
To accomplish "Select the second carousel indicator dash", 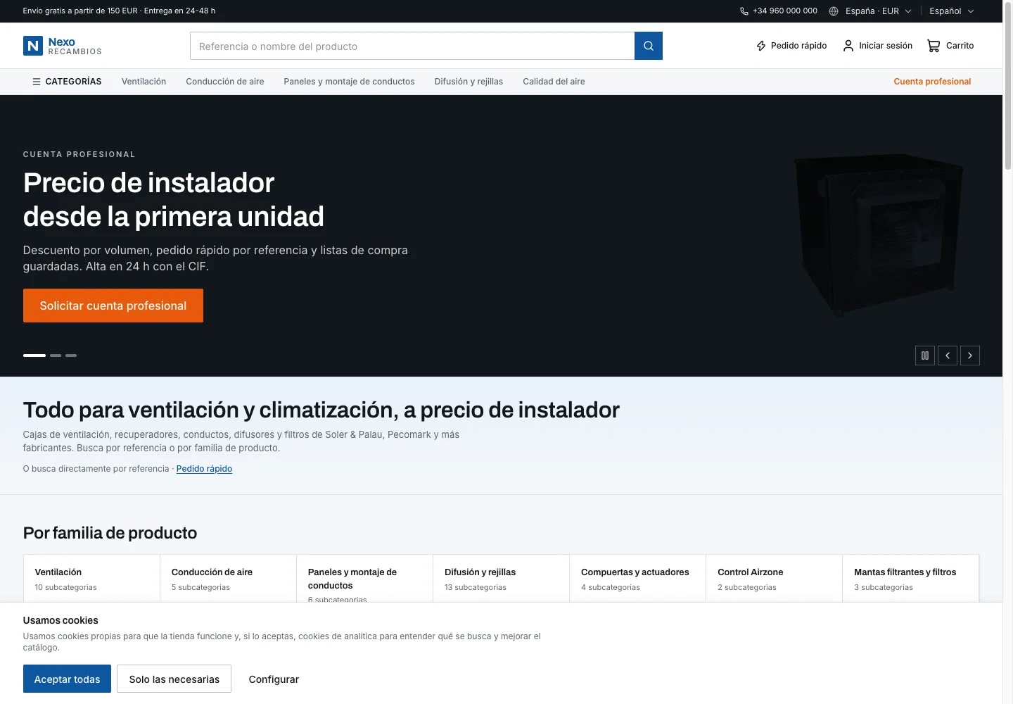I will point(56,356).
